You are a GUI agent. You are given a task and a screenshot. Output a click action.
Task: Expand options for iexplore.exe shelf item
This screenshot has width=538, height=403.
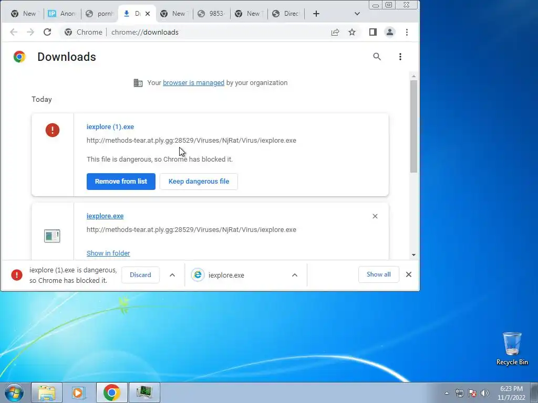pos(295,275)
